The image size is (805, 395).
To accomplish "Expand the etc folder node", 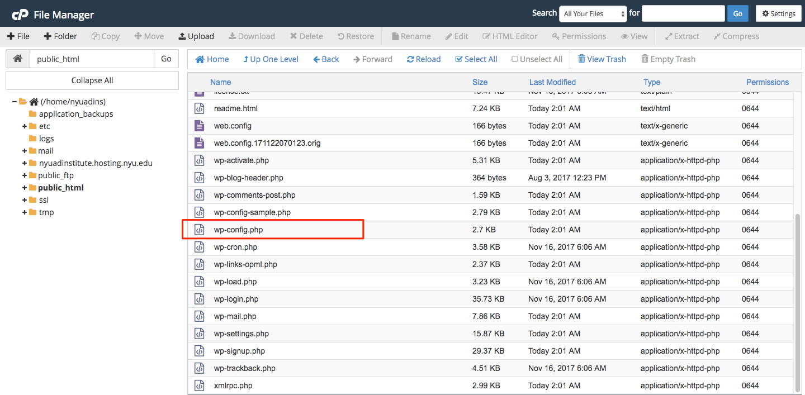I will coord(25,126).
